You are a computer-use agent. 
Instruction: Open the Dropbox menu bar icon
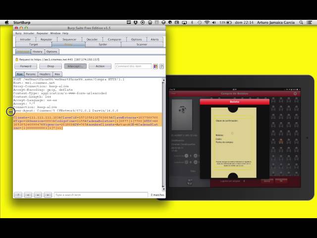(x=135, y=22)
